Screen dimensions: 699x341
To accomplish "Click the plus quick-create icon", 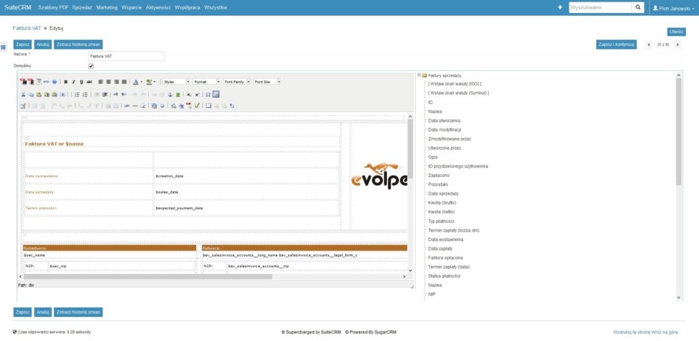I will pos(560,8).
